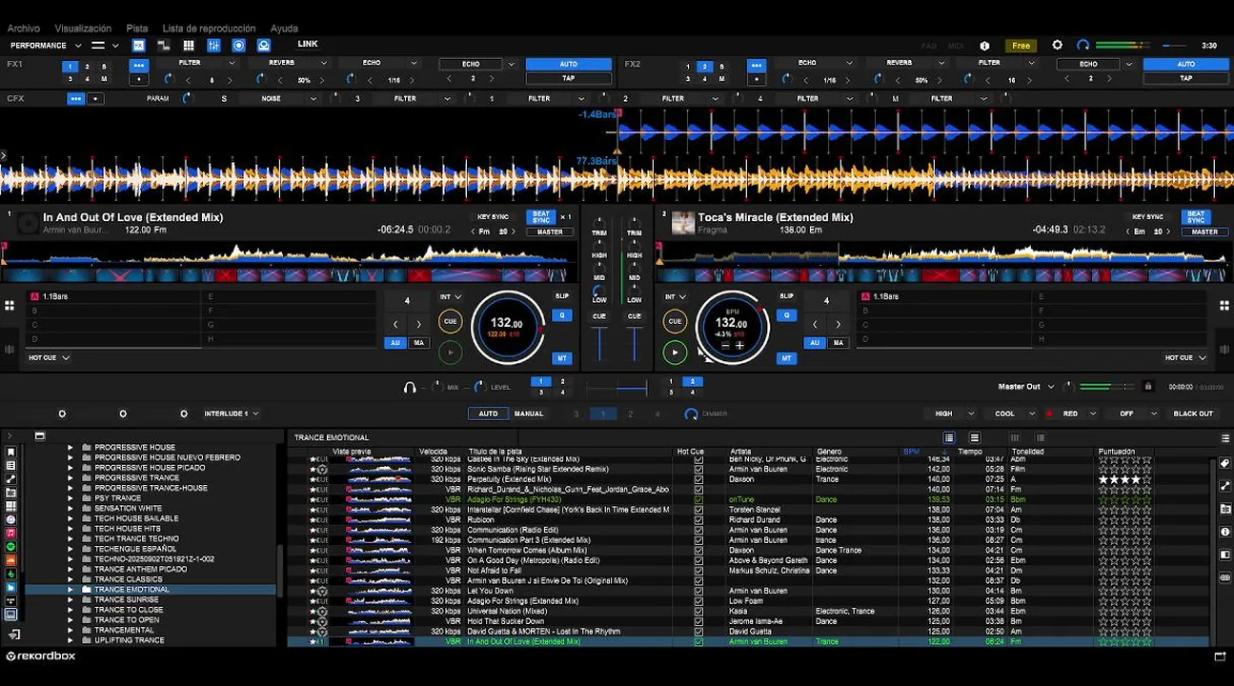This screenshot has height=686, width=1234.
Task: Open the Archivo menu
Action: coord(24,29)
